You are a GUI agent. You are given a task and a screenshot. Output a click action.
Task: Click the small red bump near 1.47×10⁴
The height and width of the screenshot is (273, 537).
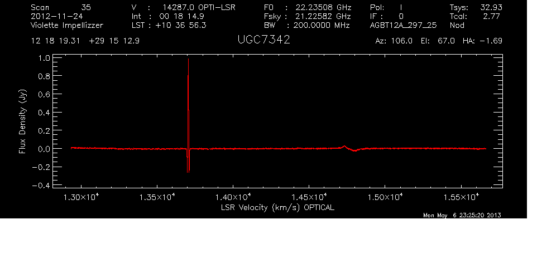pos(344,147)
